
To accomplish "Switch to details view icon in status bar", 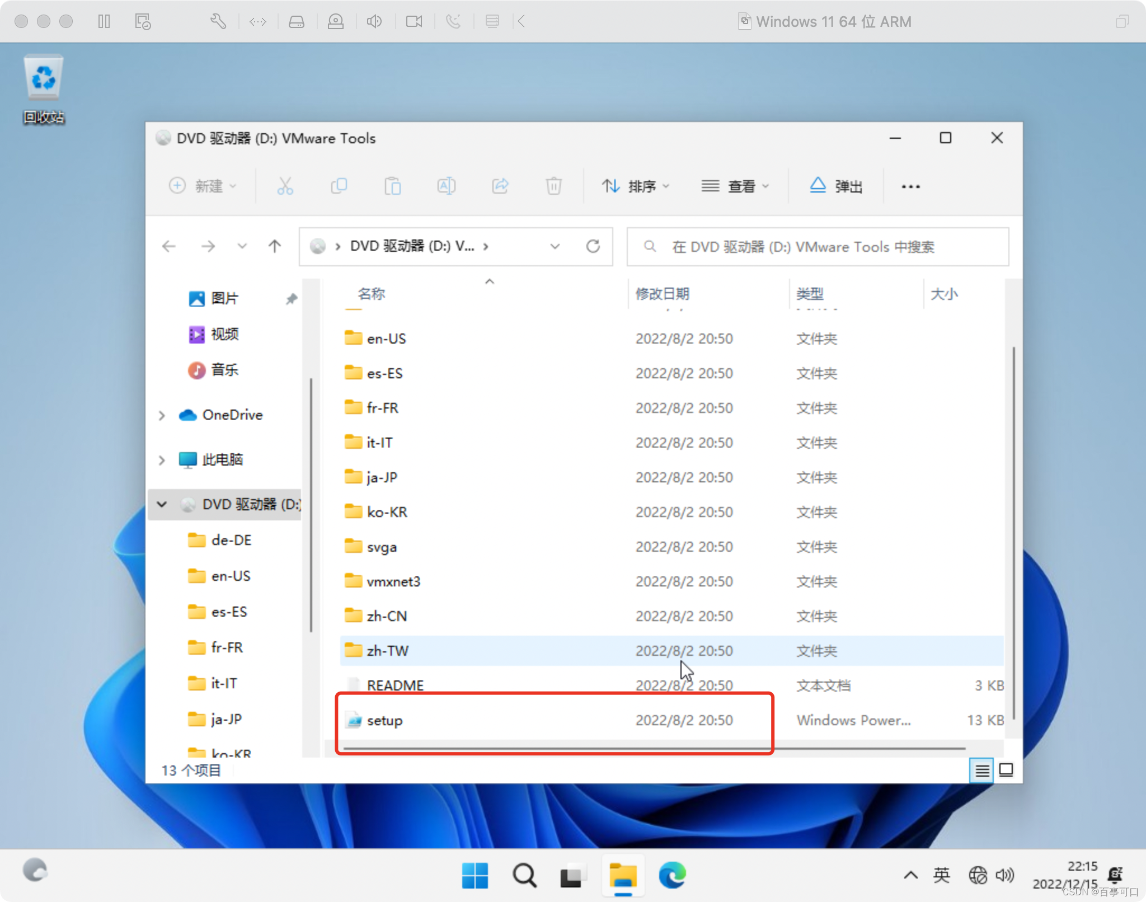I will [981, 771].
